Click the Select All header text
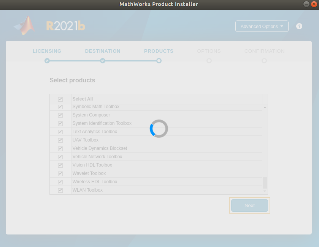319x247 pixels. (x=83, y=99)
